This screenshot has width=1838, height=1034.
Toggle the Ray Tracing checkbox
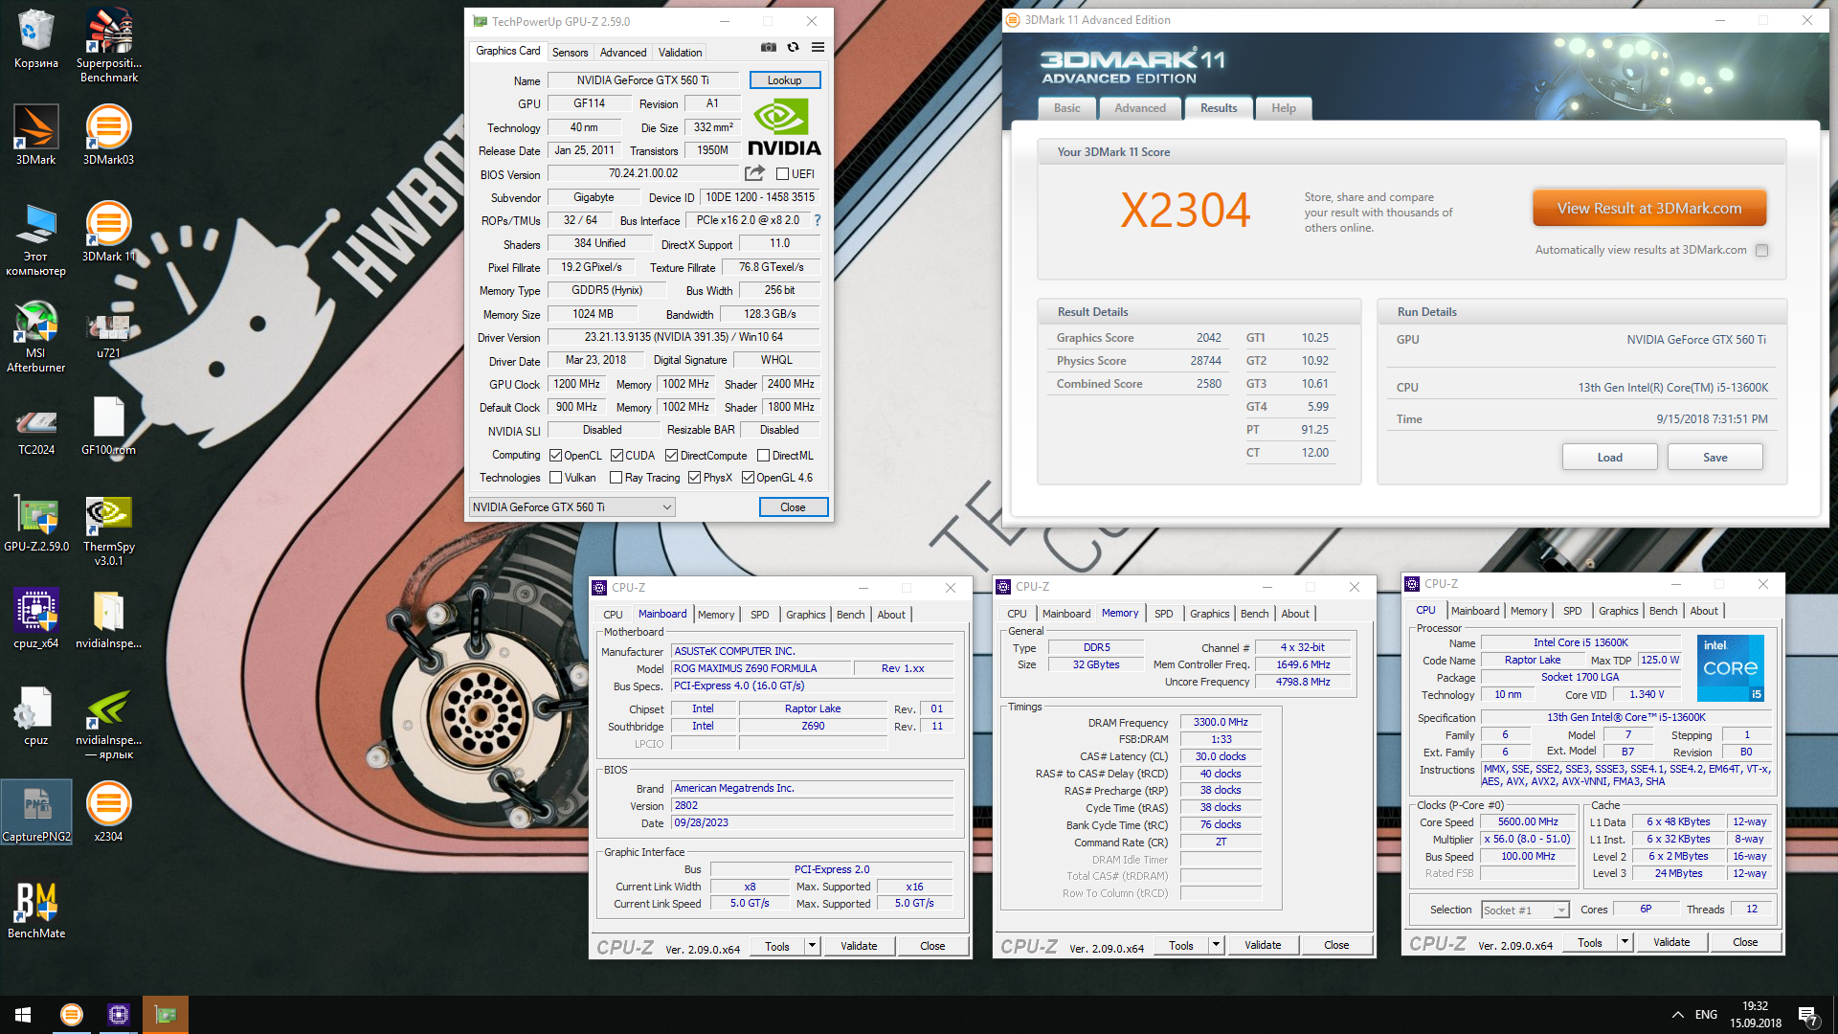click(x=616, y=478)
